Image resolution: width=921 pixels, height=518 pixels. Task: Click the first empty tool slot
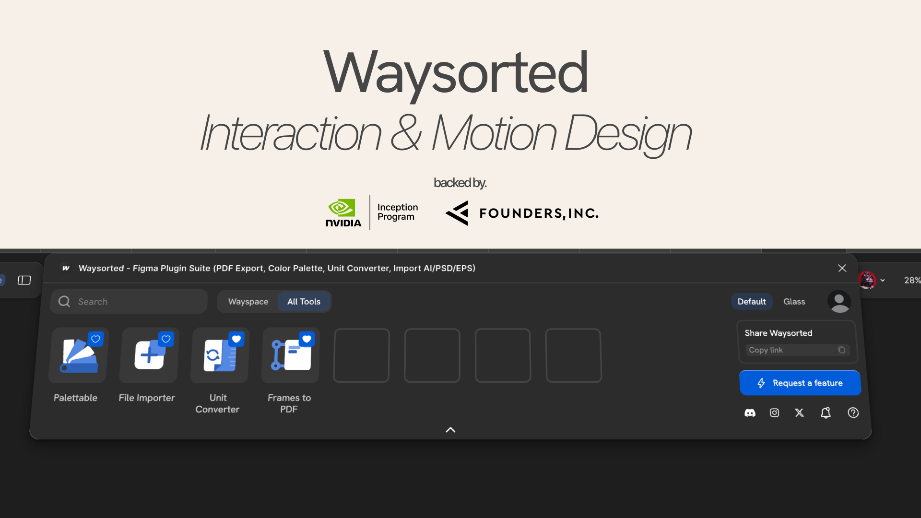(x=361, y=355)
